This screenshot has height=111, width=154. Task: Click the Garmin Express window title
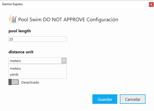12,4
